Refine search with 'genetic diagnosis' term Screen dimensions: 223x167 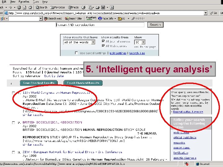click(x=185, y=158)
